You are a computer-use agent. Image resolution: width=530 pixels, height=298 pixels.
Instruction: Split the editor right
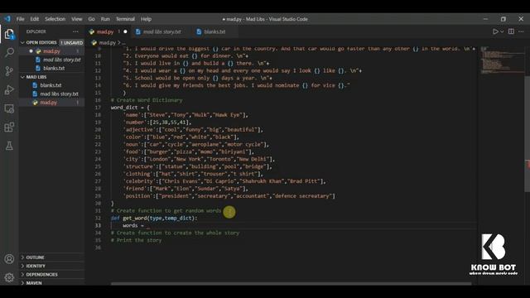click(511, 31)
